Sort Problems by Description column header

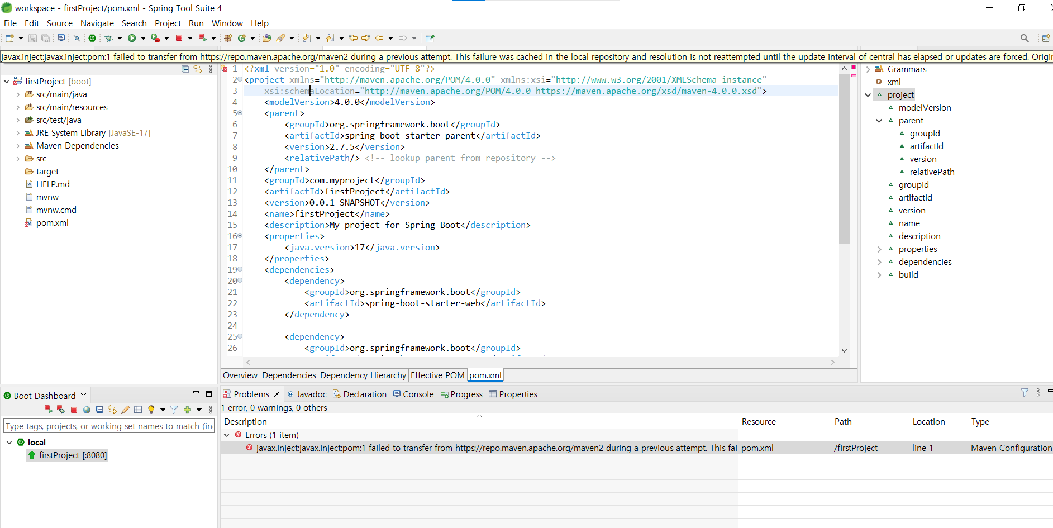245,422
